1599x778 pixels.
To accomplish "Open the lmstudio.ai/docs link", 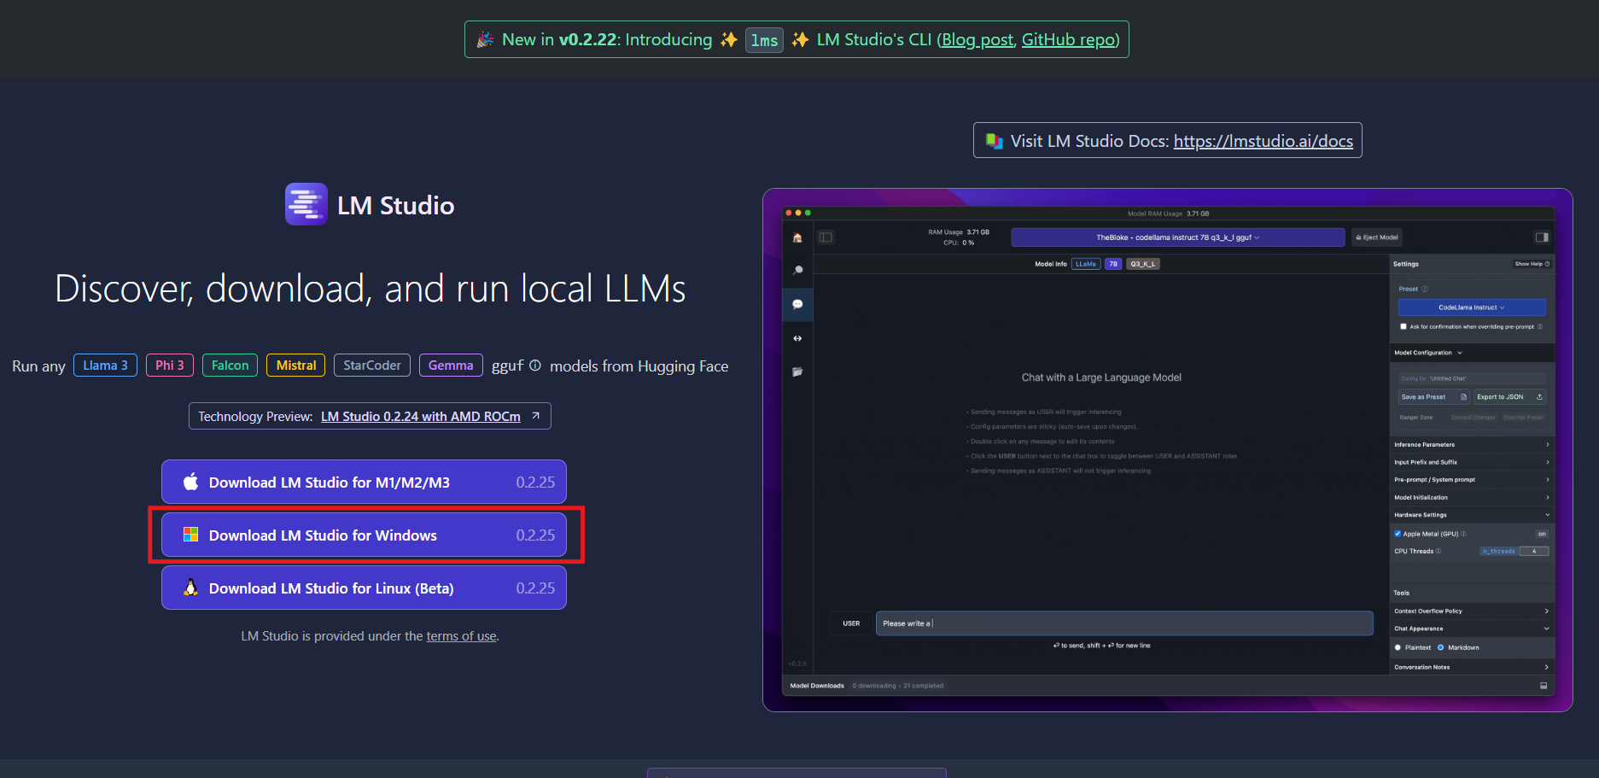I will 1263,141.
